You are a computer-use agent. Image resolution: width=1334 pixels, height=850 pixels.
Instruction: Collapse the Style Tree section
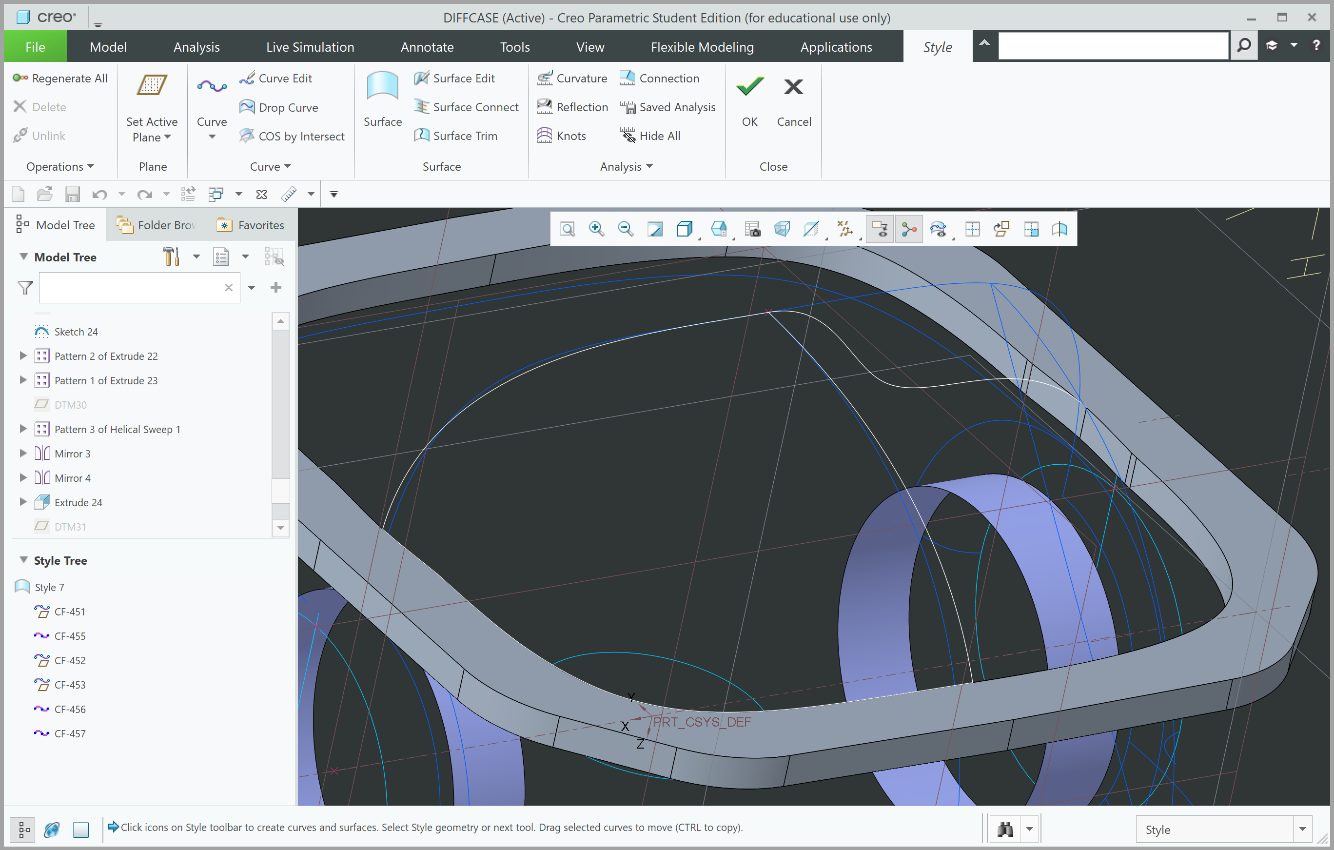[x=23, y=560]
